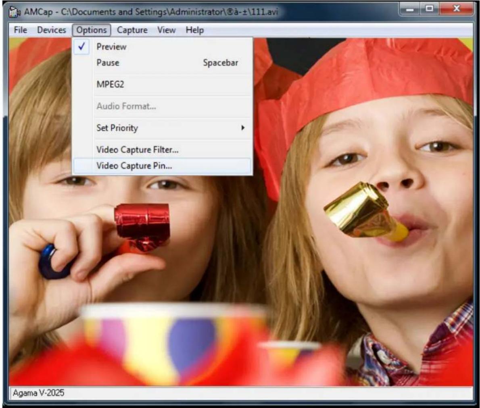The height and width of the screenshot is (408, 480).
Task: Minimize the AMCap window
Action: [409, 9]
